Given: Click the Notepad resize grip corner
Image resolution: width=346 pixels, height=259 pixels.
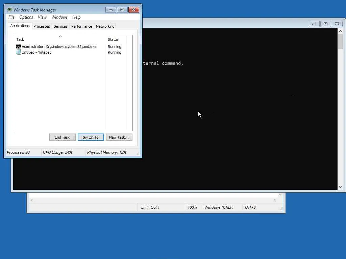Looking at the screenshot, I should [281, 208].
